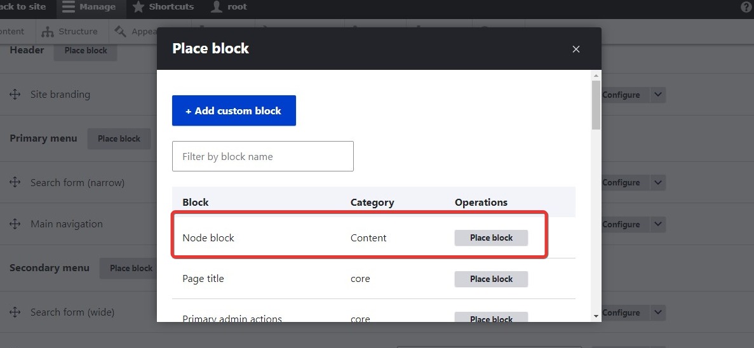Viewport: 754px width, 348px height.
Task: Click Place block for Page title
Action: click(491, 279)
